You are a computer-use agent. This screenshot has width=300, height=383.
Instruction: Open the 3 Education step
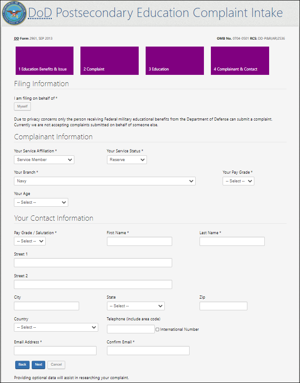pyautogui.click(x=175, y=60)
